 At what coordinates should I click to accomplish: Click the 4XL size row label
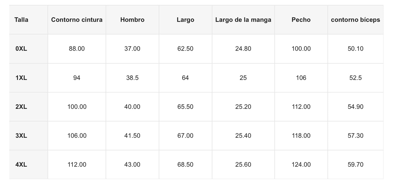tap(21, 165)
